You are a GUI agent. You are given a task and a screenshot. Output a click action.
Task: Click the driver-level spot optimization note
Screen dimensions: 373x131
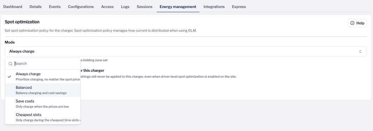click(x=158, y=77)
